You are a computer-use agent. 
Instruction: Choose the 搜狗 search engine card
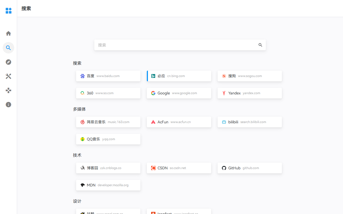point(250,76)
